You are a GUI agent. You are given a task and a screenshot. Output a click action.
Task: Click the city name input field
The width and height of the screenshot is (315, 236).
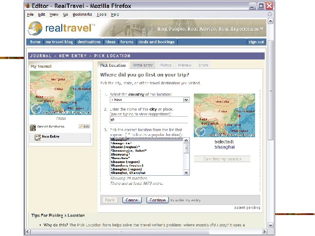point(149,120)
